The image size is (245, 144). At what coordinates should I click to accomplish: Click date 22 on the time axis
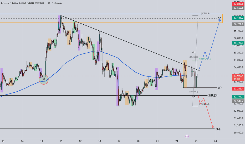click(x=177, y=141)
